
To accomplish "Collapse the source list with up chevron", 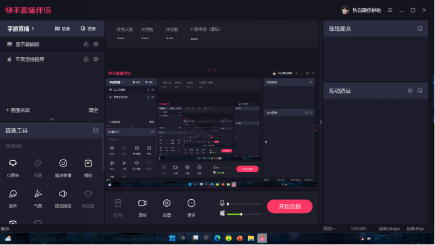I will tap(52, 119).
